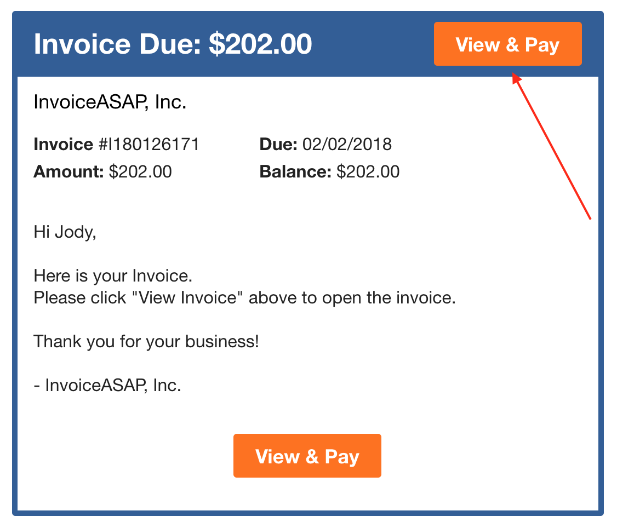Click the Here is your Invoice. sentence
This screenshot has height=528, width=617.
[x=113, y=276]
